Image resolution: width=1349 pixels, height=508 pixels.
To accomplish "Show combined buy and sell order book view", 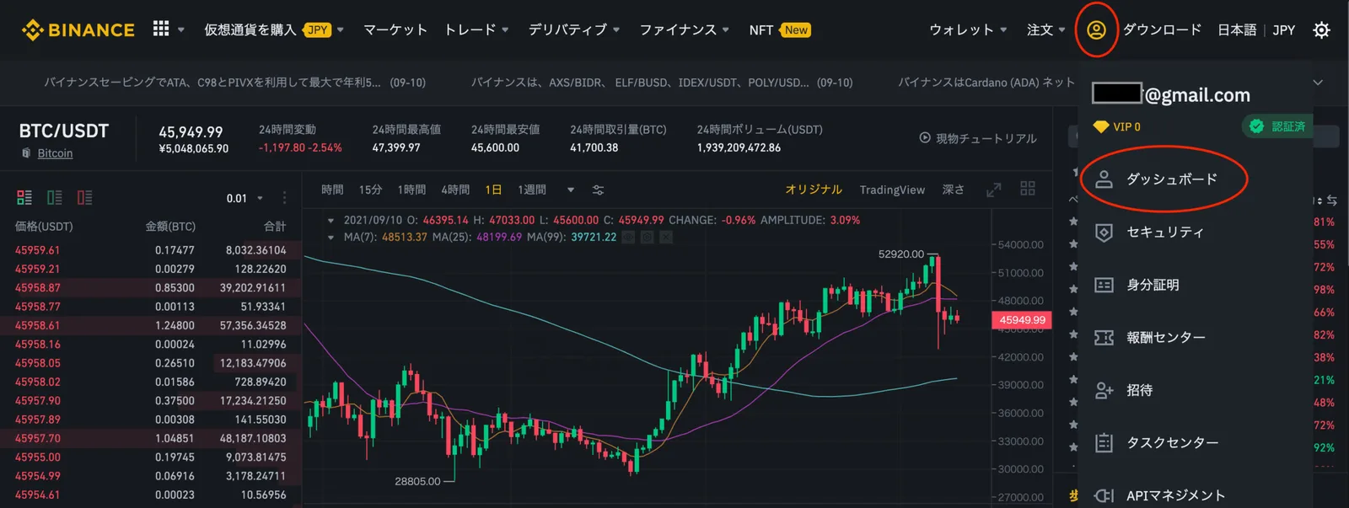I will tap(24, 197).
